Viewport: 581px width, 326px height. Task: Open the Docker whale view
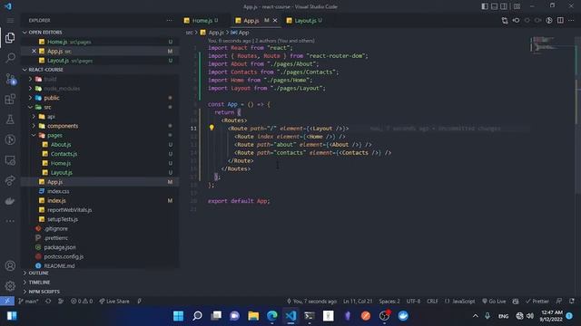click(x=10, y=201)
